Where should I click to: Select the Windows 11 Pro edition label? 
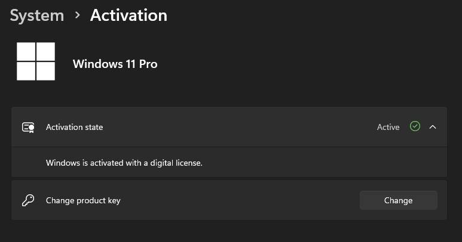click(115, 64)
